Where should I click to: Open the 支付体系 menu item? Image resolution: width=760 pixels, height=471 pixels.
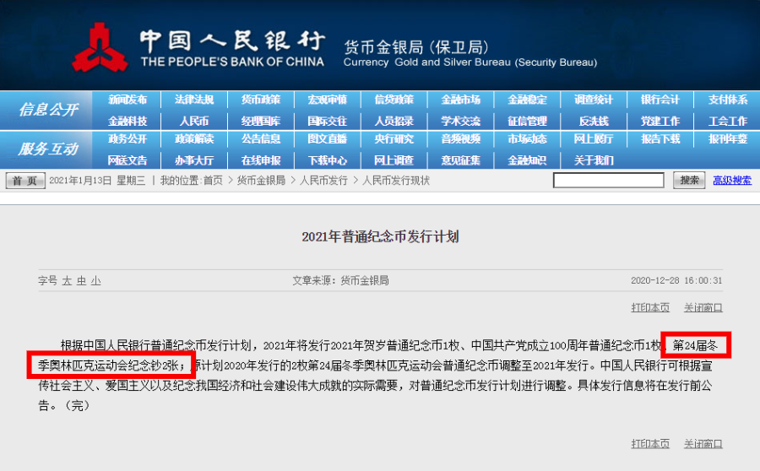tap(728, 100)
